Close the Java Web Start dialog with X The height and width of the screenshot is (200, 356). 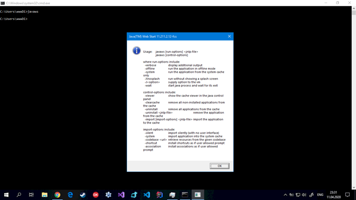(x=229, y=36)
